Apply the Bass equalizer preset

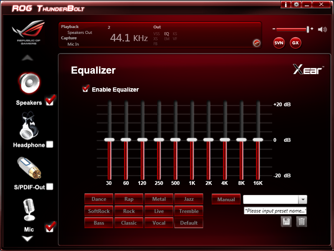(99, 223)
